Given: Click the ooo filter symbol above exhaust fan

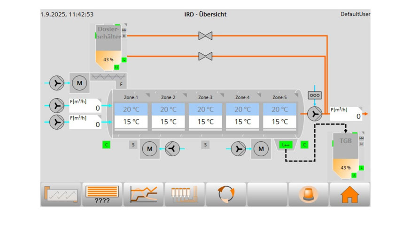Looking at the screenshot, I should (x=315, y=95).
